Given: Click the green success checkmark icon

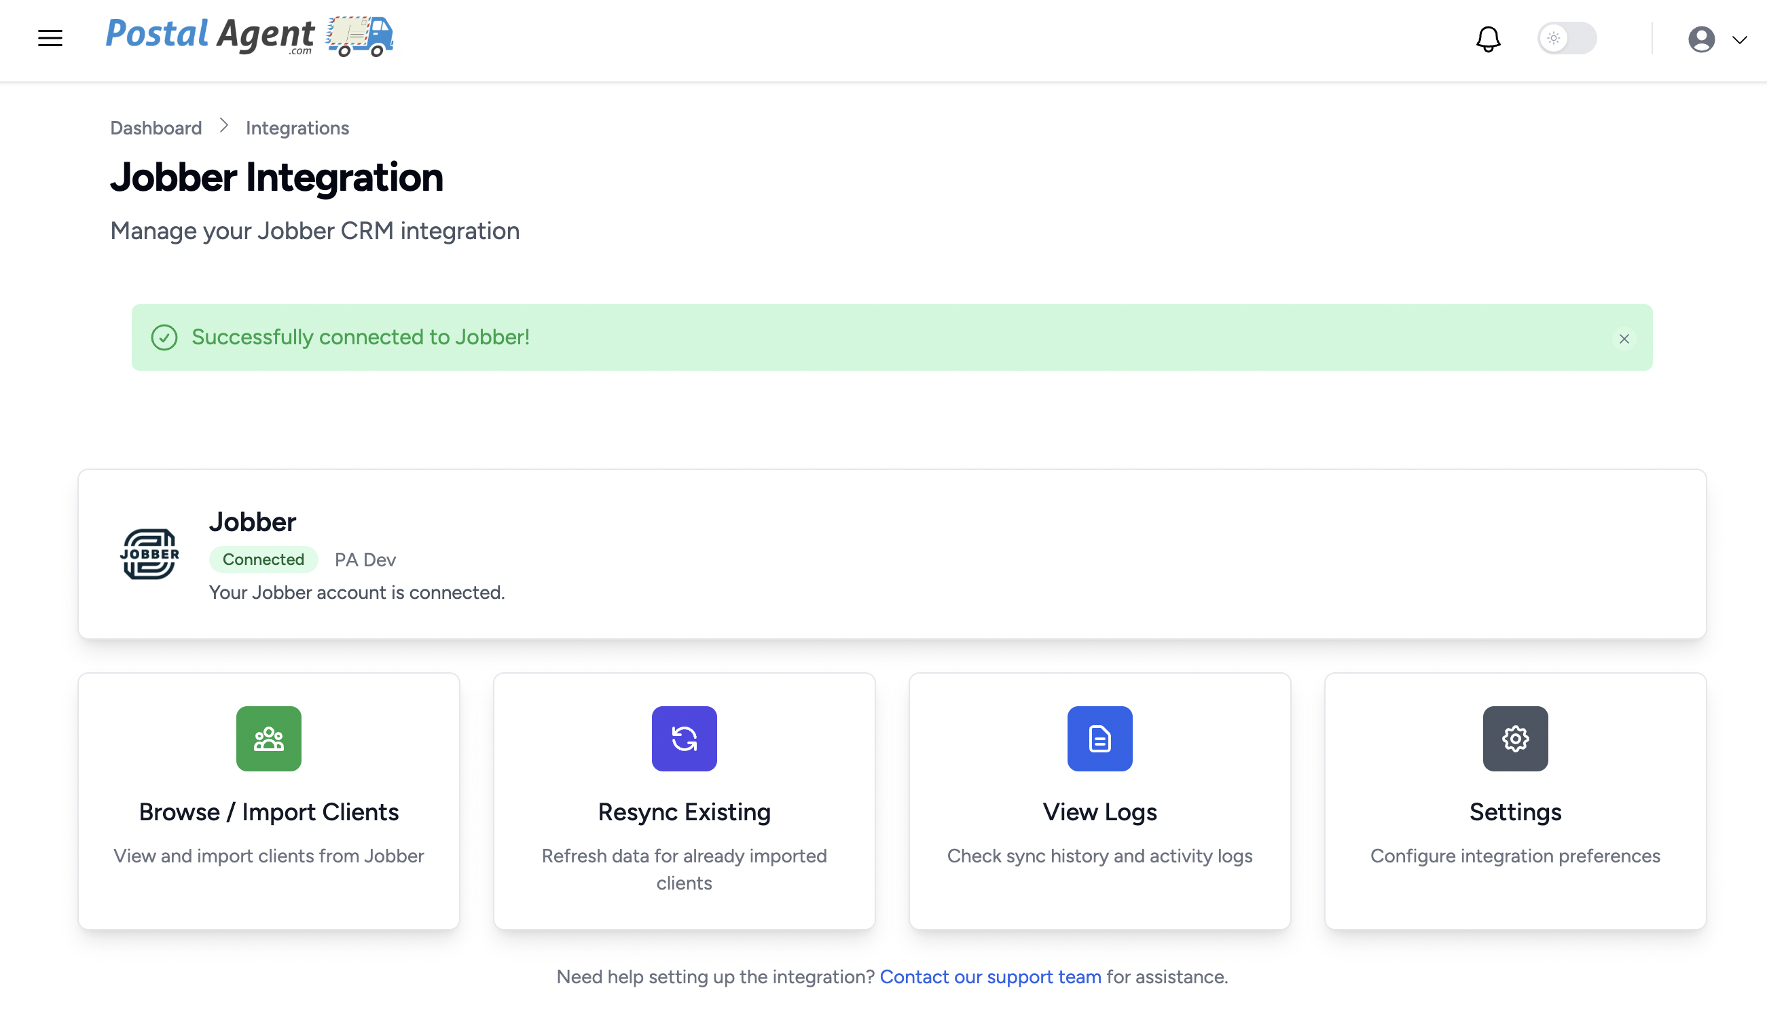Looking at the screenshot, I should tap(164, 337).
